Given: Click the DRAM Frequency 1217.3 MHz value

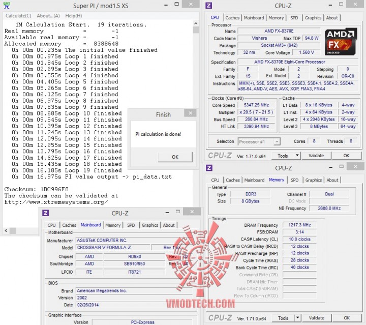Looking at the screenshot, I should [299, 225].
